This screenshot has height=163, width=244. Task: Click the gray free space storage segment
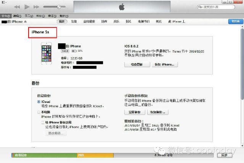pos(164,155)
